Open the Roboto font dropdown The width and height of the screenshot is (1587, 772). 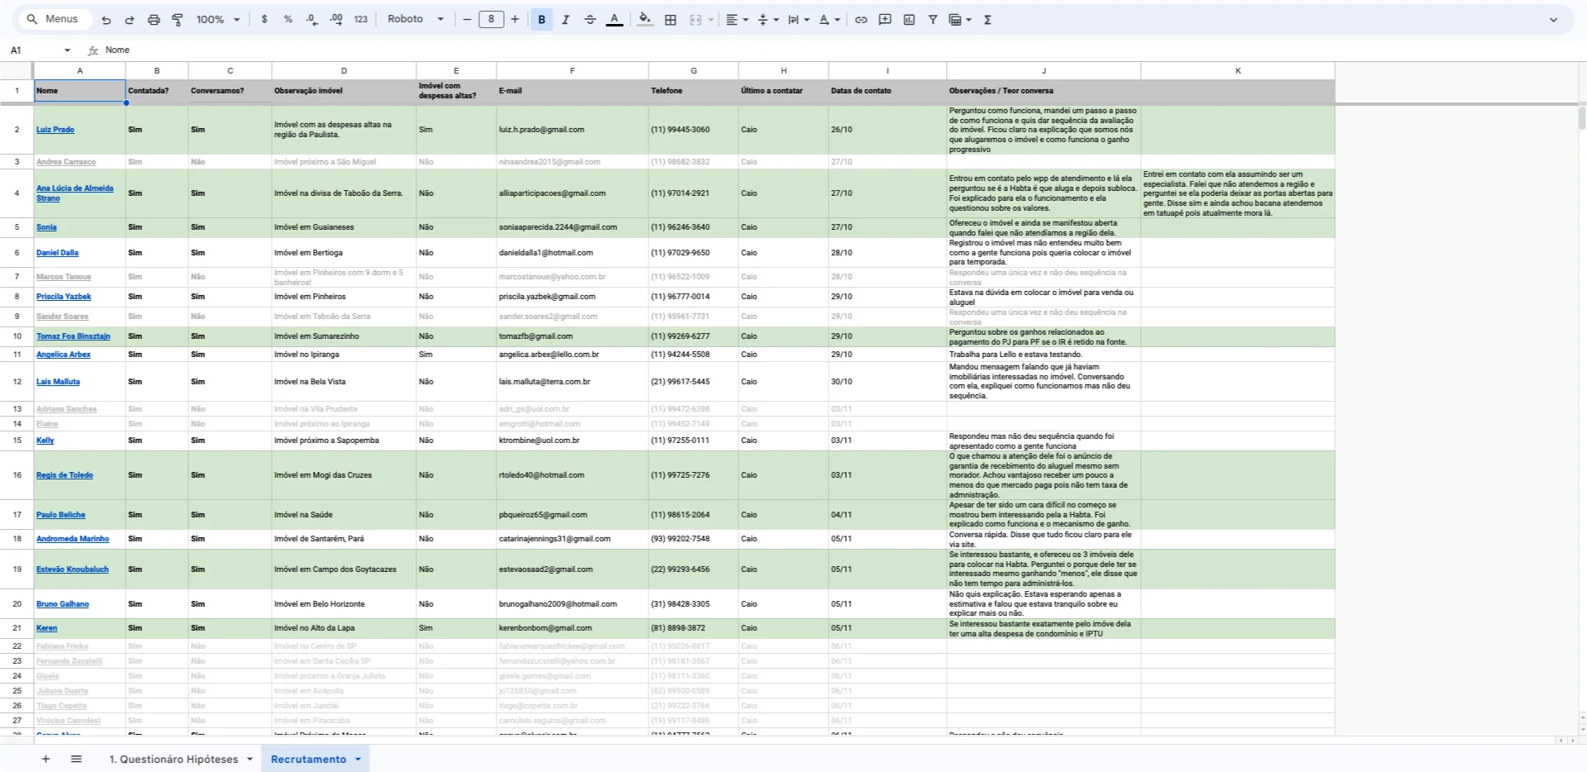(x=416, y=20)
